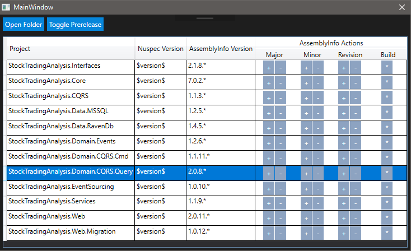The image size is (411, 251).
Task: Sort by Nuspec Version column header
Action: 160,49
